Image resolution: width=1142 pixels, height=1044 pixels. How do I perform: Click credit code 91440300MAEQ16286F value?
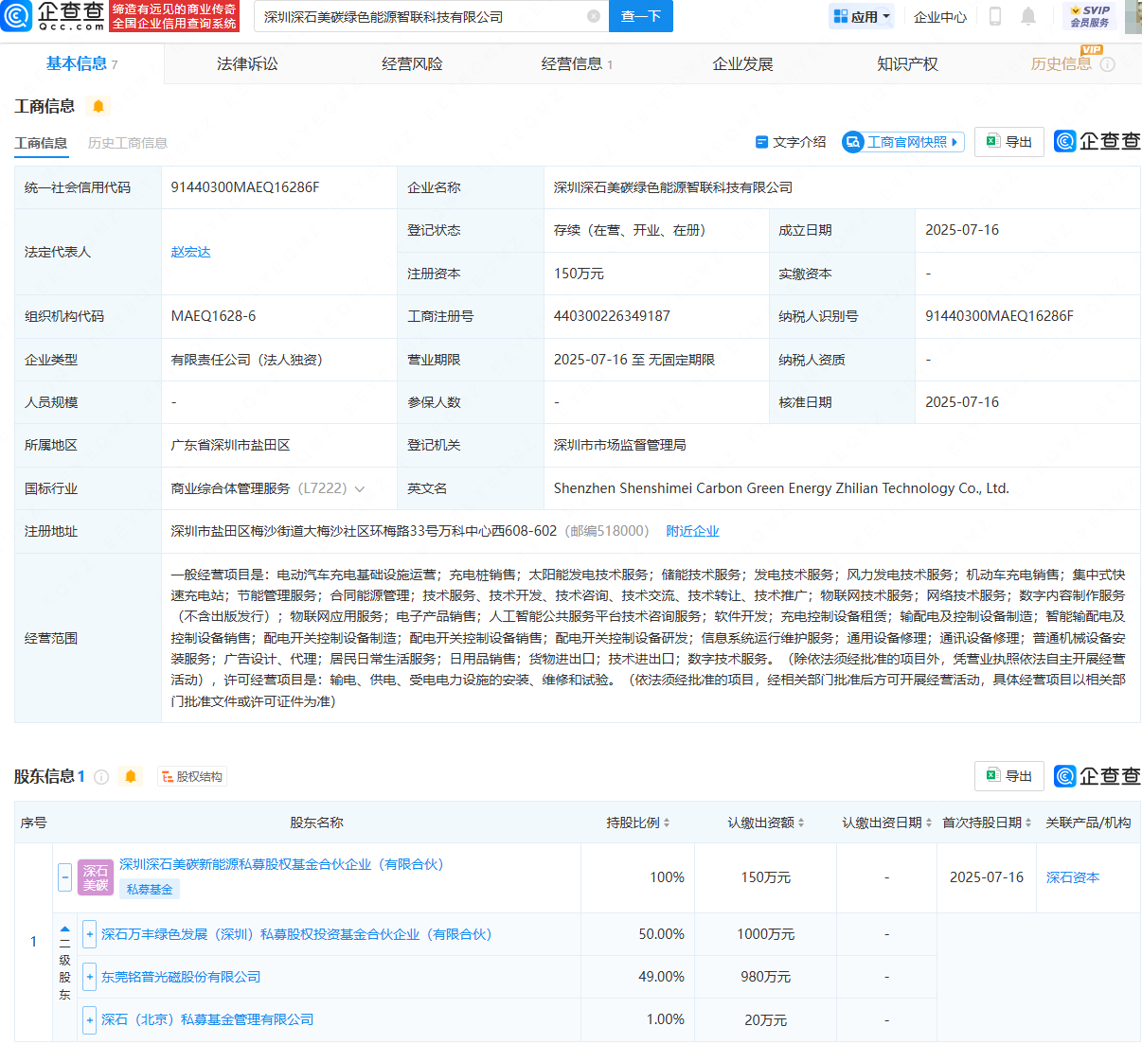coord(245,187)
